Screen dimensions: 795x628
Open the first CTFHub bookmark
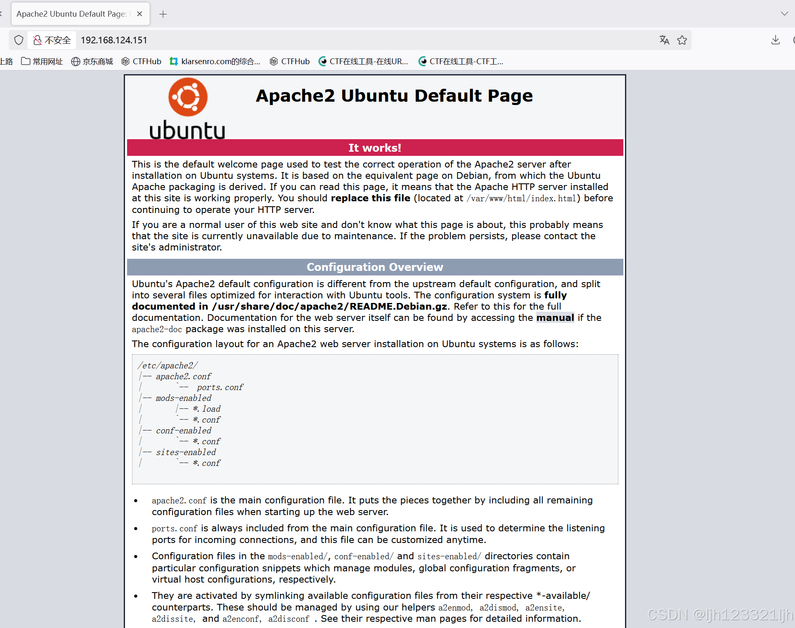point(141,61)
